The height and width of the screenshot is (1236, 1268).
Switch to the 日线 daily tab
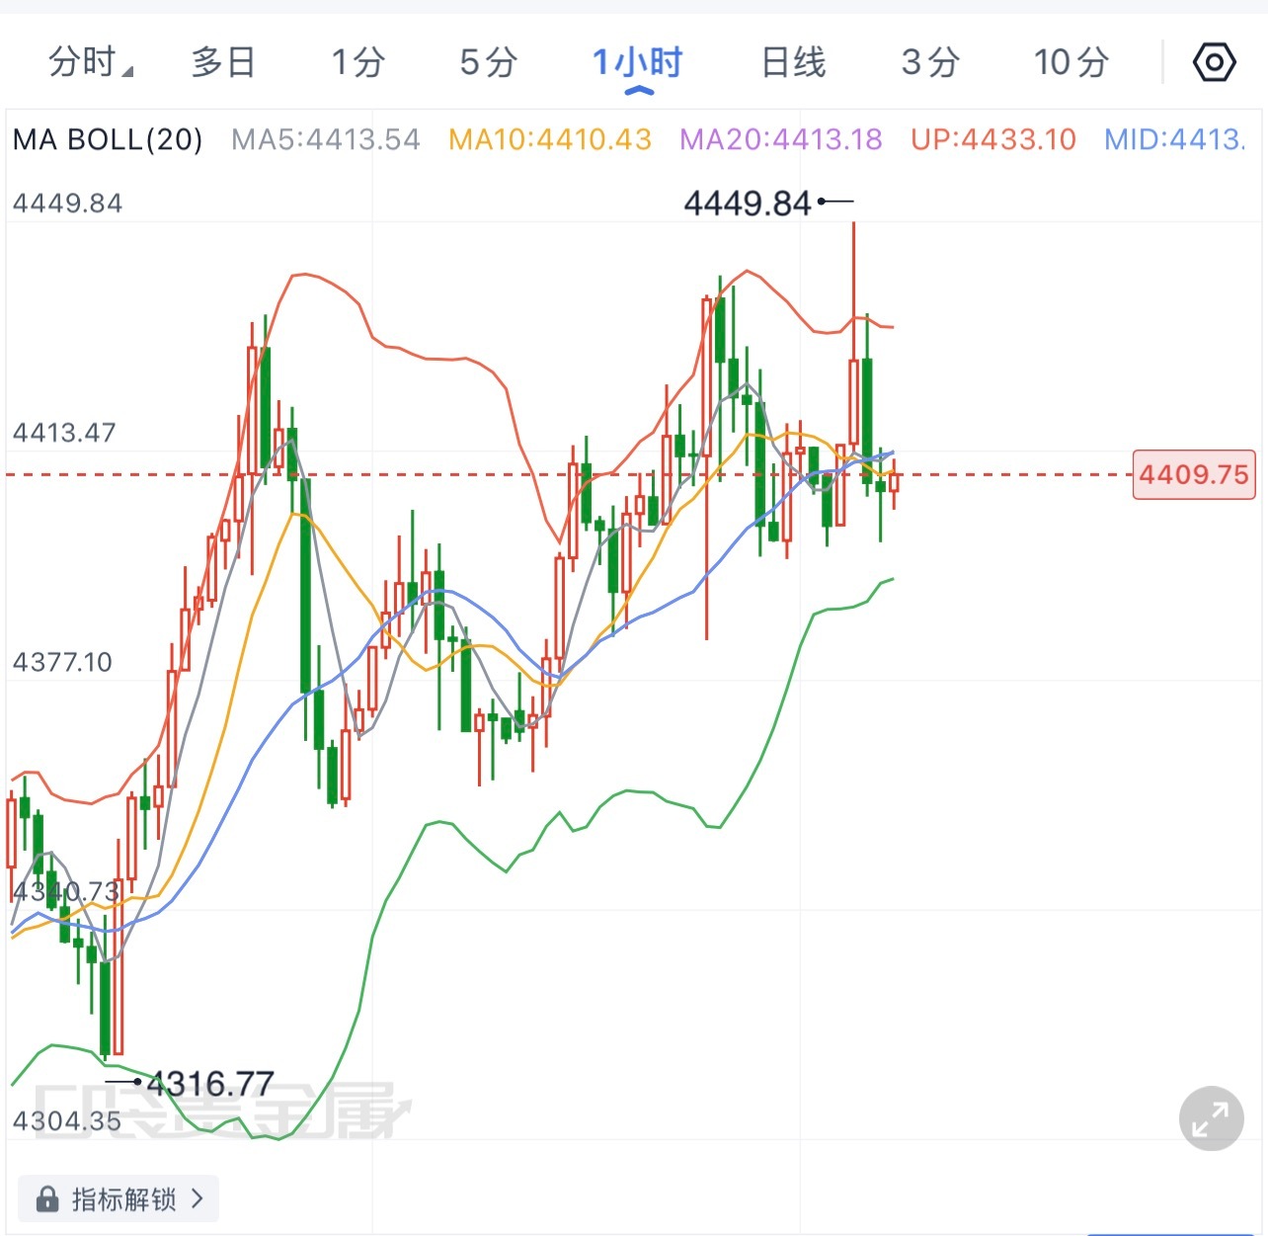793,62
